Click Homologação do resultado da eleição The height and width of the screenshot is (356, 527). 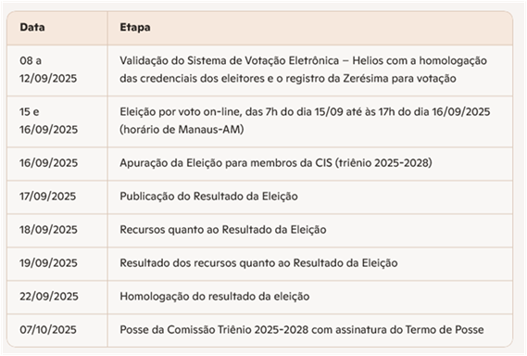[x=215, y=297]
